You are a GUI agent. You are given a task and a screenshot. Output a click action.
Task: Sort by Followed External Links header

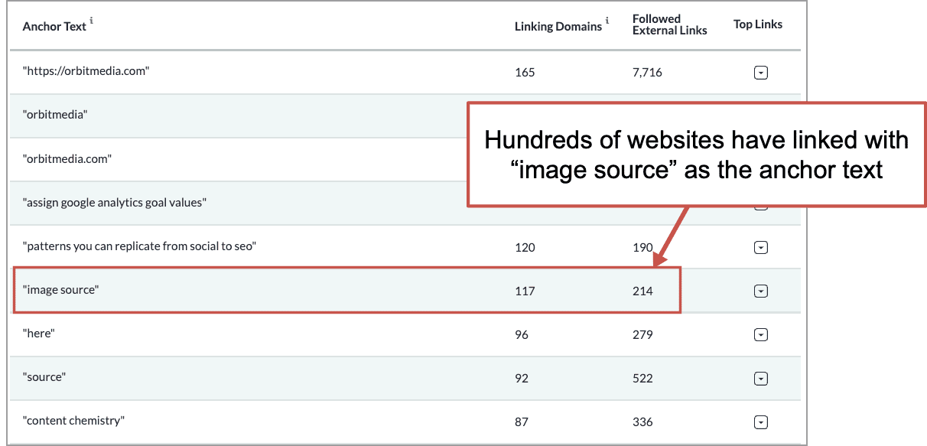click(669, 24)
